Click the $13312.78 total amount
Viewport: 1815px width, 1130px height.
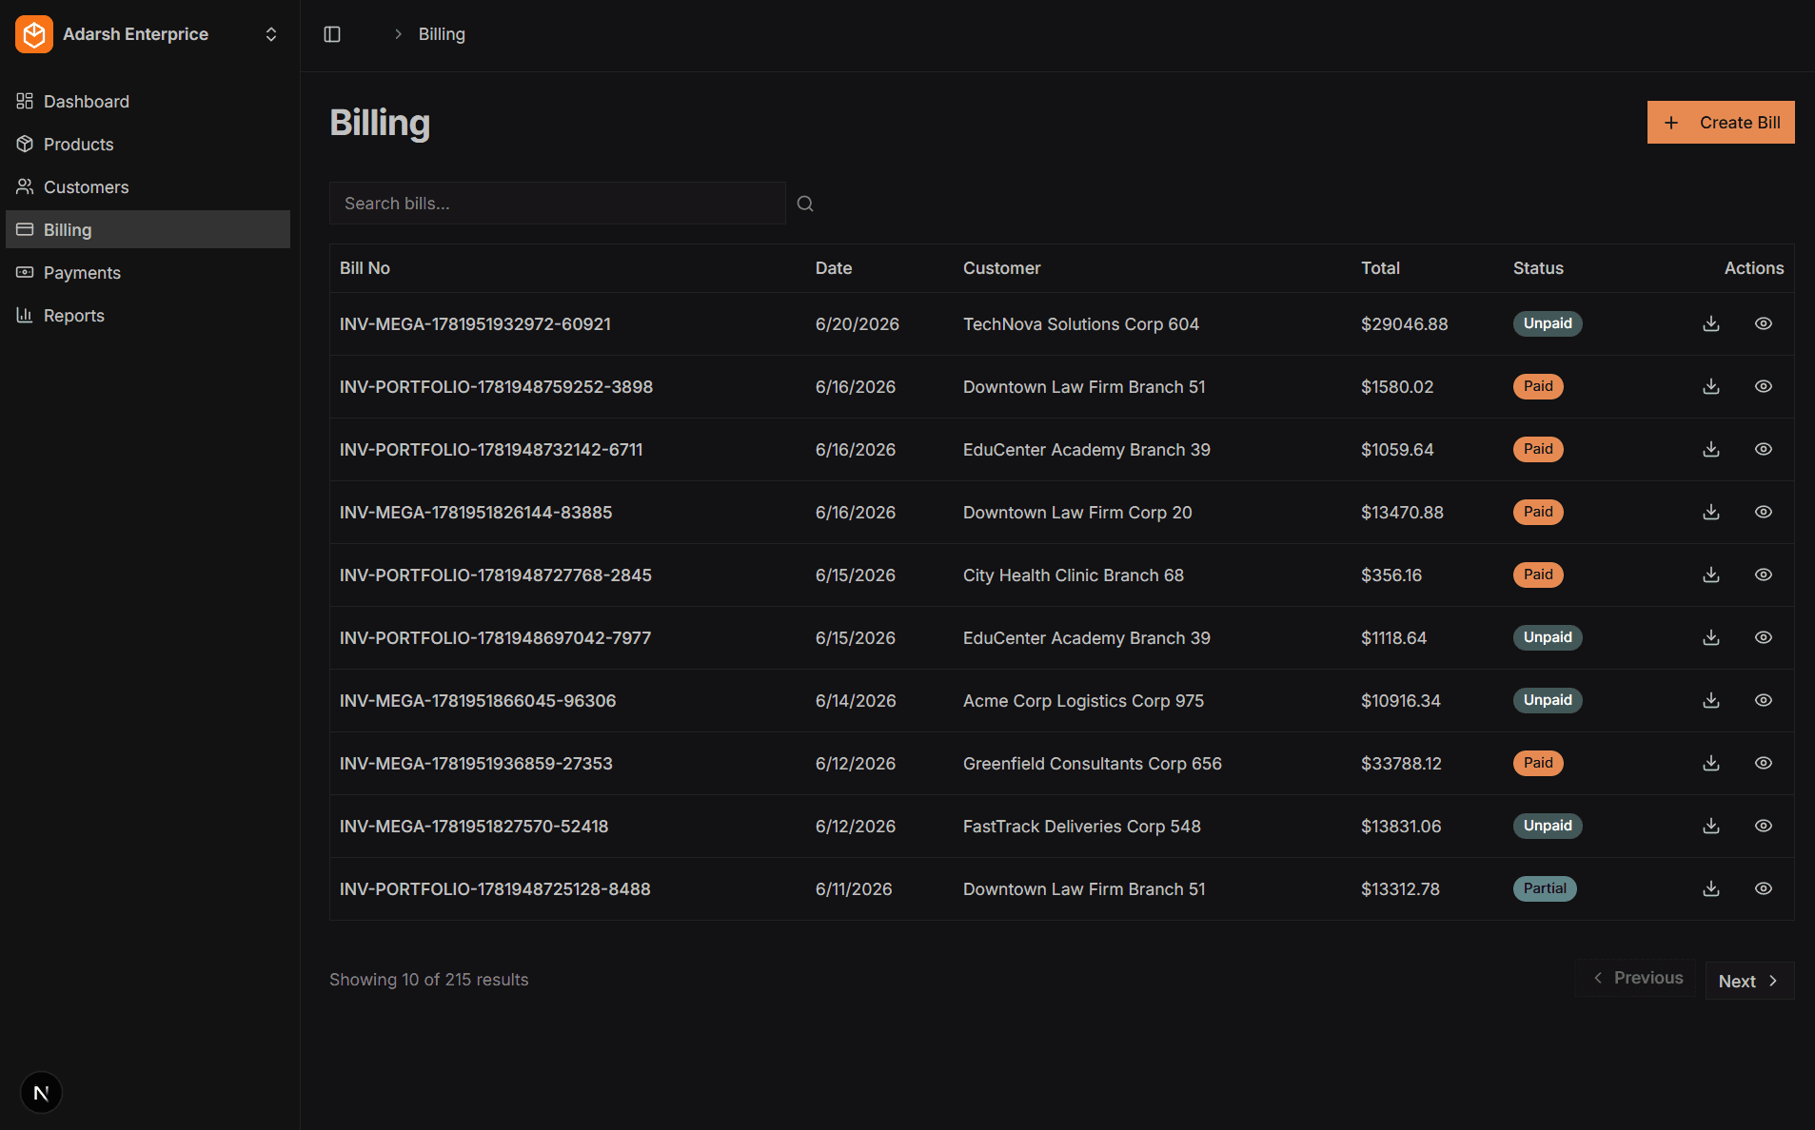click(1400, 889)
